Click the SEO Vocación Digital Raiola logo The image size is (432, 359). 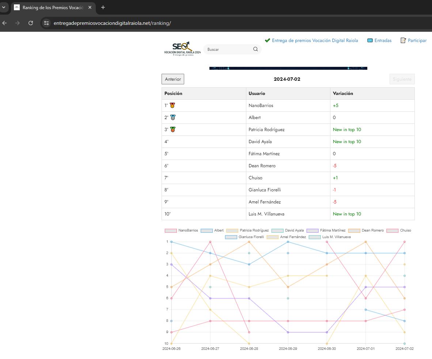(x=182, y=49)
